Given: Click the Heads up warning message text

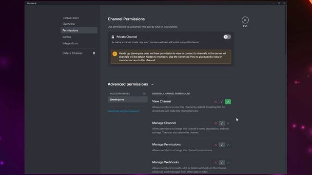Looking at the screenshot, I should (x=173, y=57).
